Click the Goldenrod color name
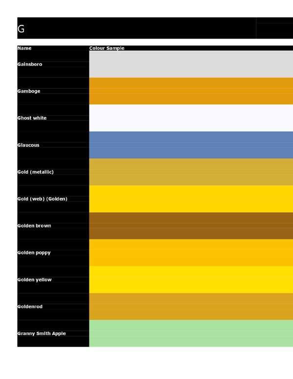Viewport: 293px width, 379px height. coord(30,307)
